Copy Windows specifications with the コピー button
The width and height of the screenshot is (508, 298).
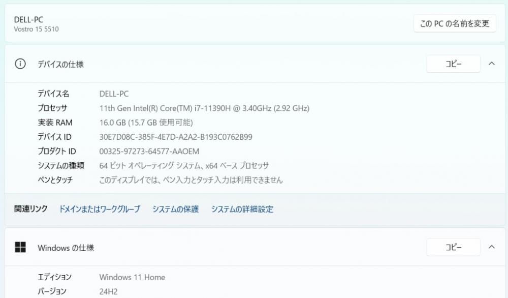(x=453, y=247)
